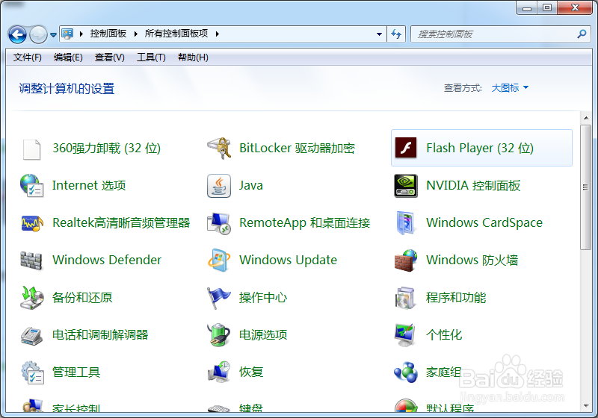Open the NVIDIA 控制面板 link text
The width and height of the screenshot is (598, 418).
473,185
